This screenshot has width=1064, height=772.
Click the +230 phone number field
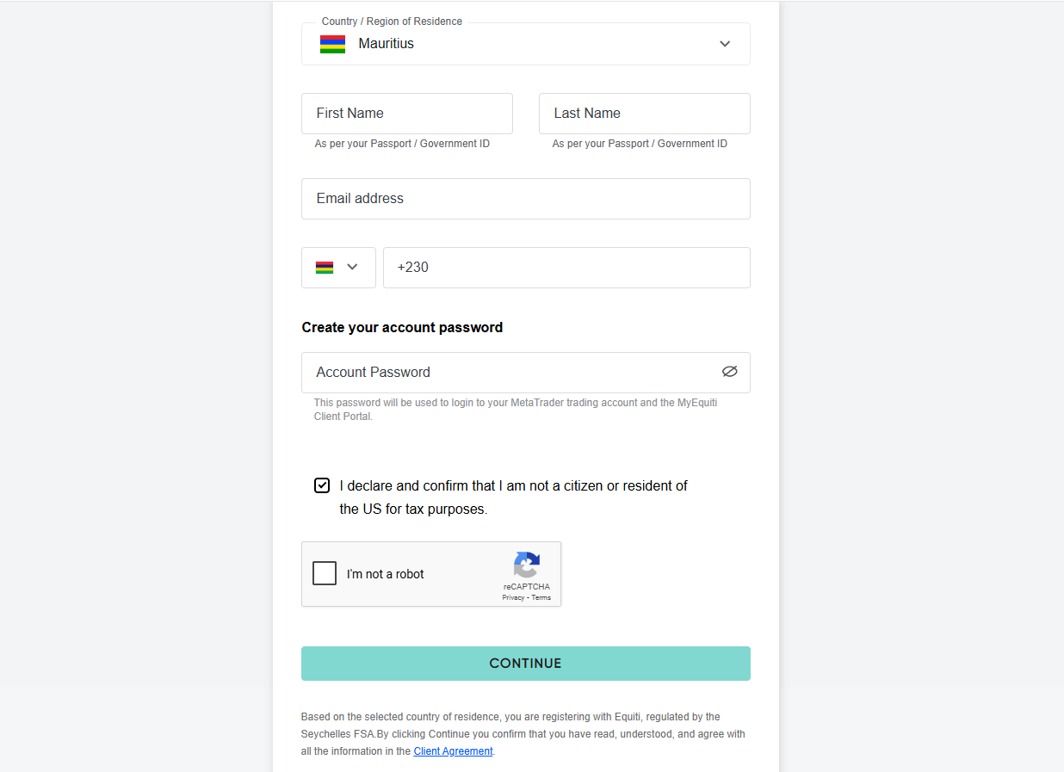(x=566, y=268)
